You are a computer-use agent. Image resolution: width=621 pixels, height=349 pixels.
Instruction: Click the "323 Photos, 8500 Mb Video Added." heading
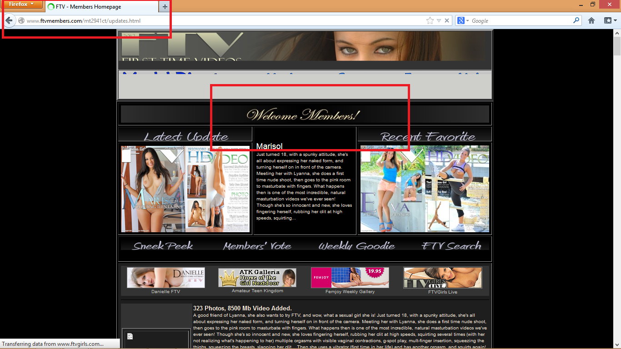[242, 308]
